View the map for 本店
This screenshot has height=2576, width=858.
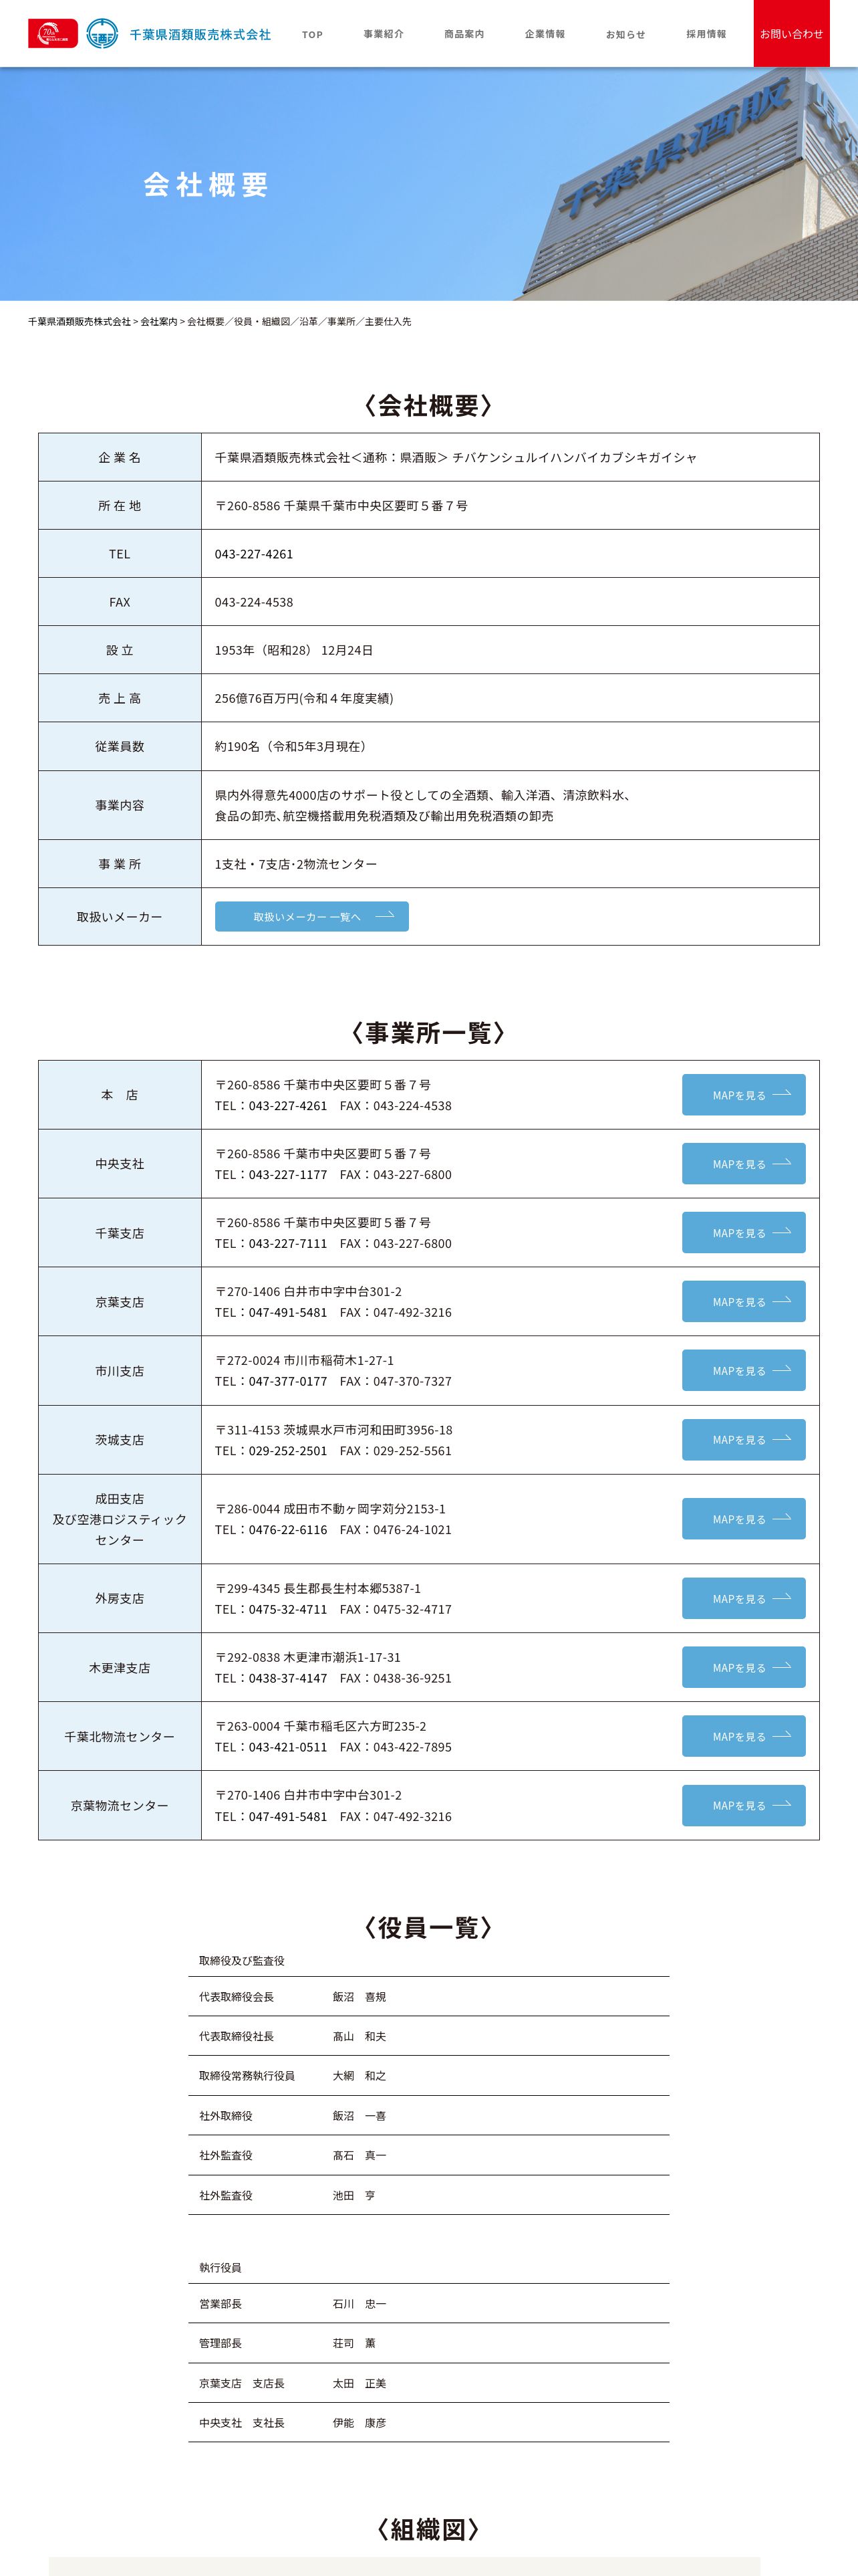pyautogui.click(x=743, y=1095)
